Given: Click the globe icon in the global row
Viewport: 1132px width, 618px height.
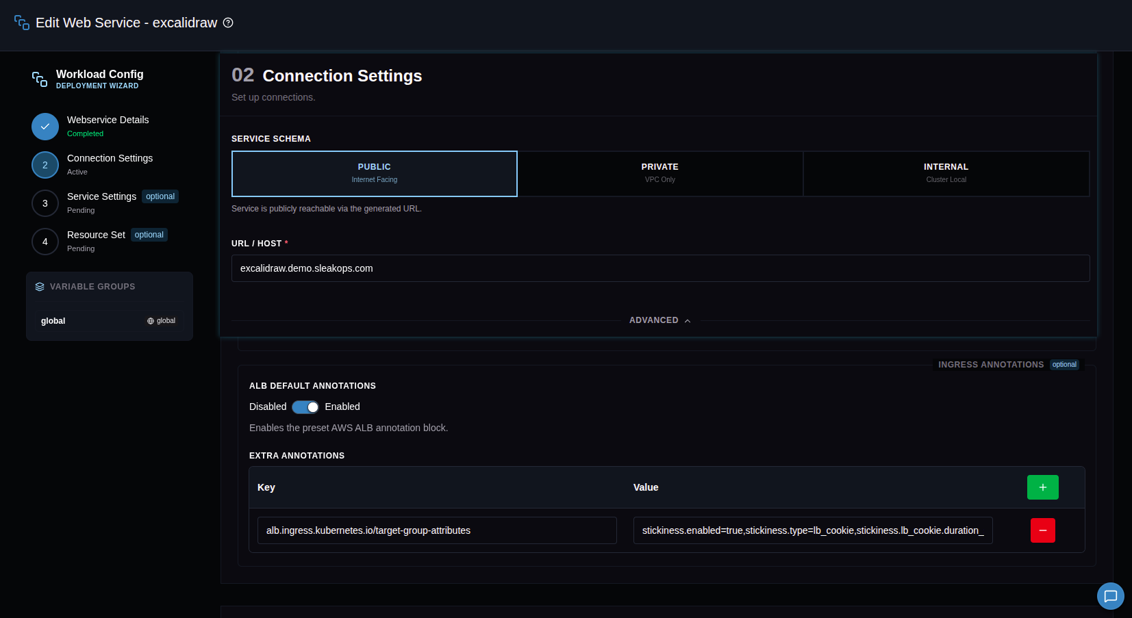Looking at the screenshot, I should 151,321.
